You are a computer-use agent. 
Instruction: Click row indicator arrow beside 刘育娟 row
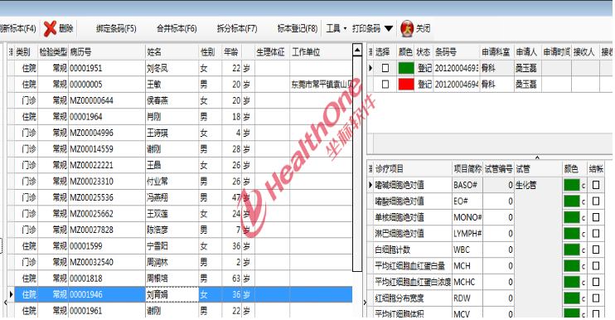tap(11, 294)
